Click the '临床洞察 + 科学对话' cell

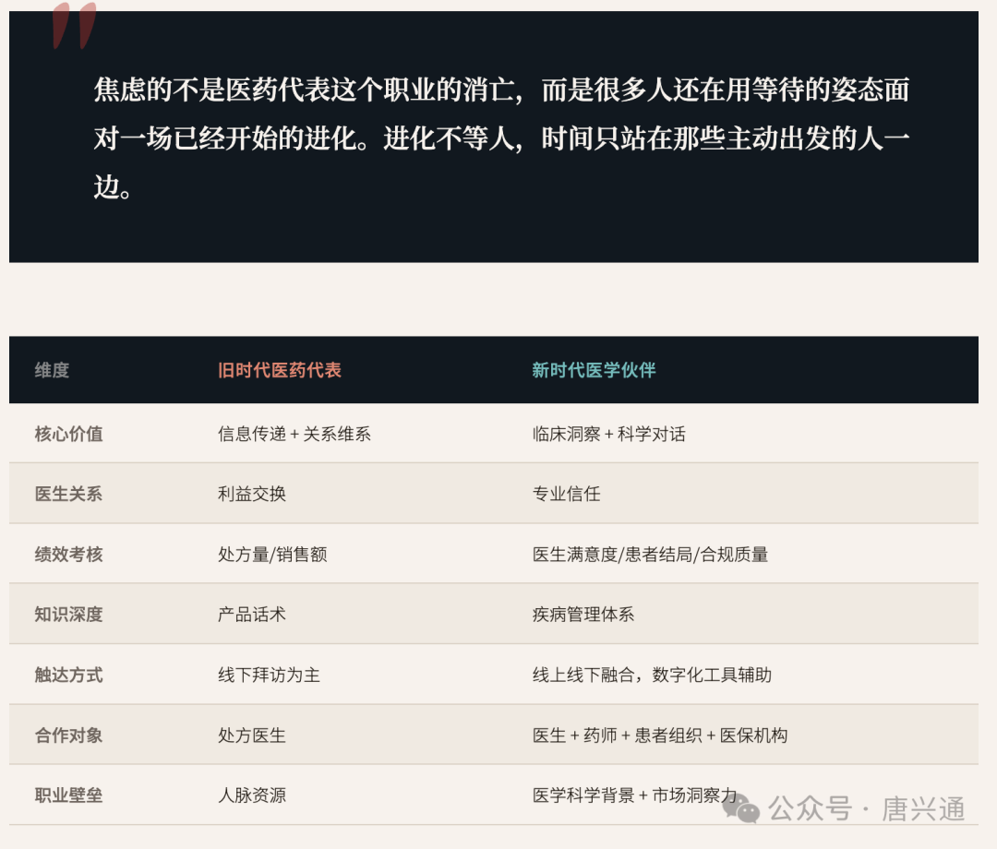tap(609, 434)
